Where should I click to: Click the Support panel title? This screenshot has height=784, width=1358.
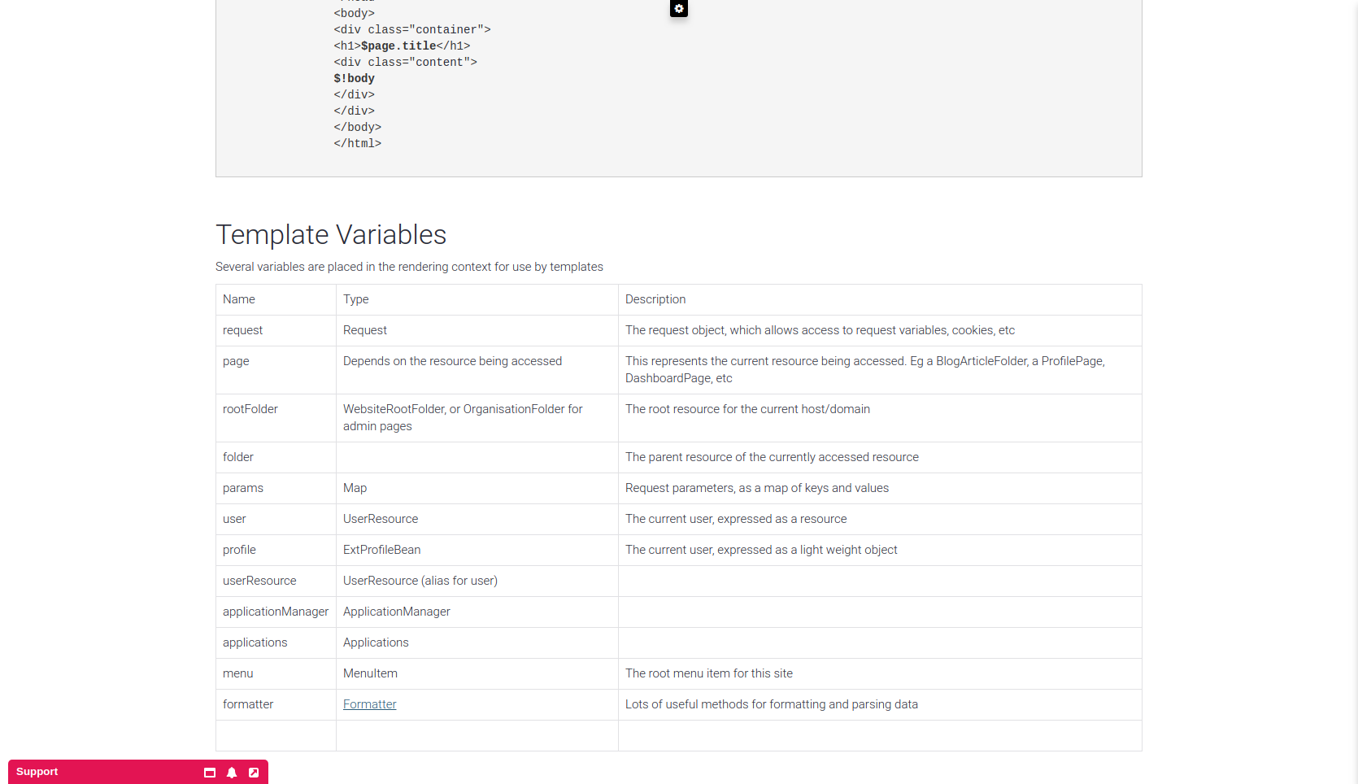point(37,772)
